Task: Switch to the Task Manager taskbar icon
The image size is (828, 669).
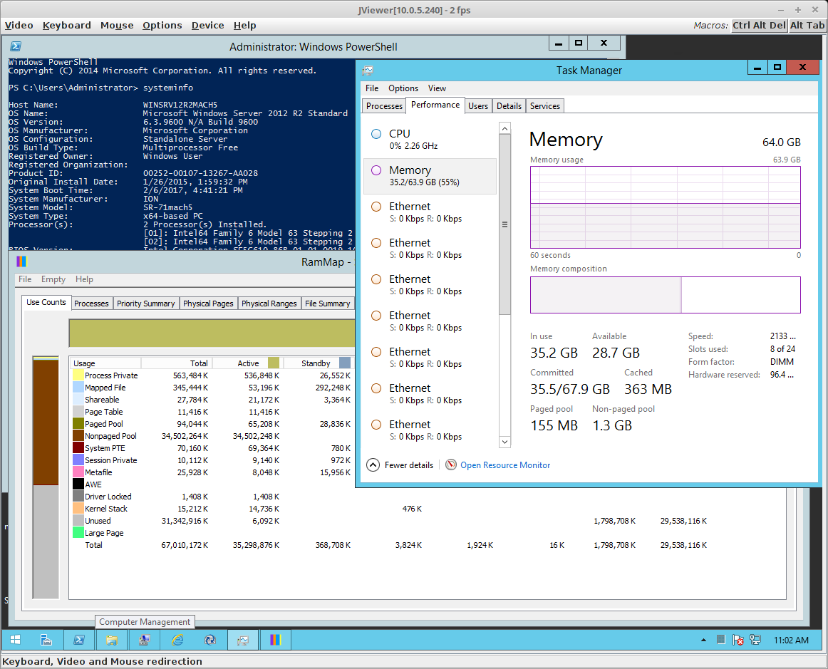Action: click(243, 640)
